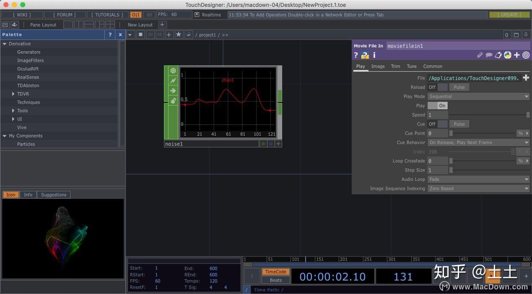Open the Python language icon

[x=508, y=55]
